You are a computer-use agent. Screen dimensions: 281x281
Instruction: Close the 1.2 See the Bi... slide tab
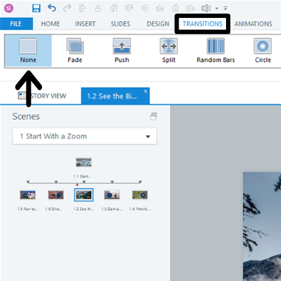(x=146, y=91)
